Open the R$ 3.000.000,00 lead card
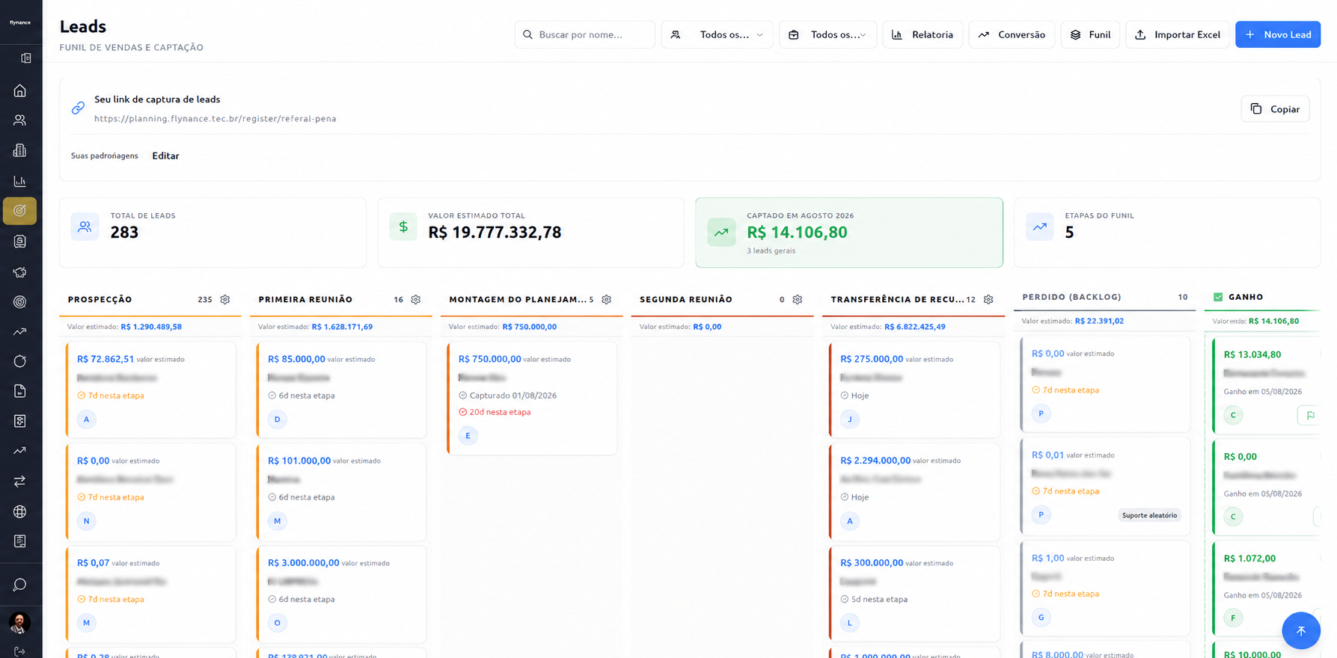 click(341, 594)
